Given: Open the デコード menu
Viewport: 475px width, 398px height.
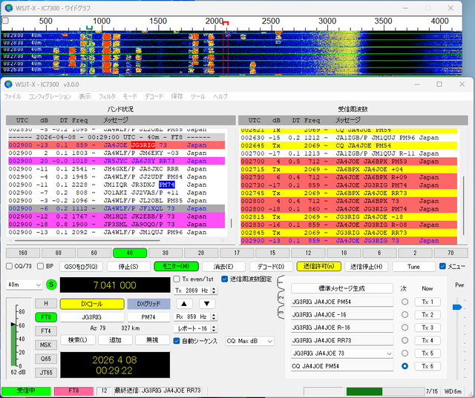Looking at the screenshot, I should point(154,96).
